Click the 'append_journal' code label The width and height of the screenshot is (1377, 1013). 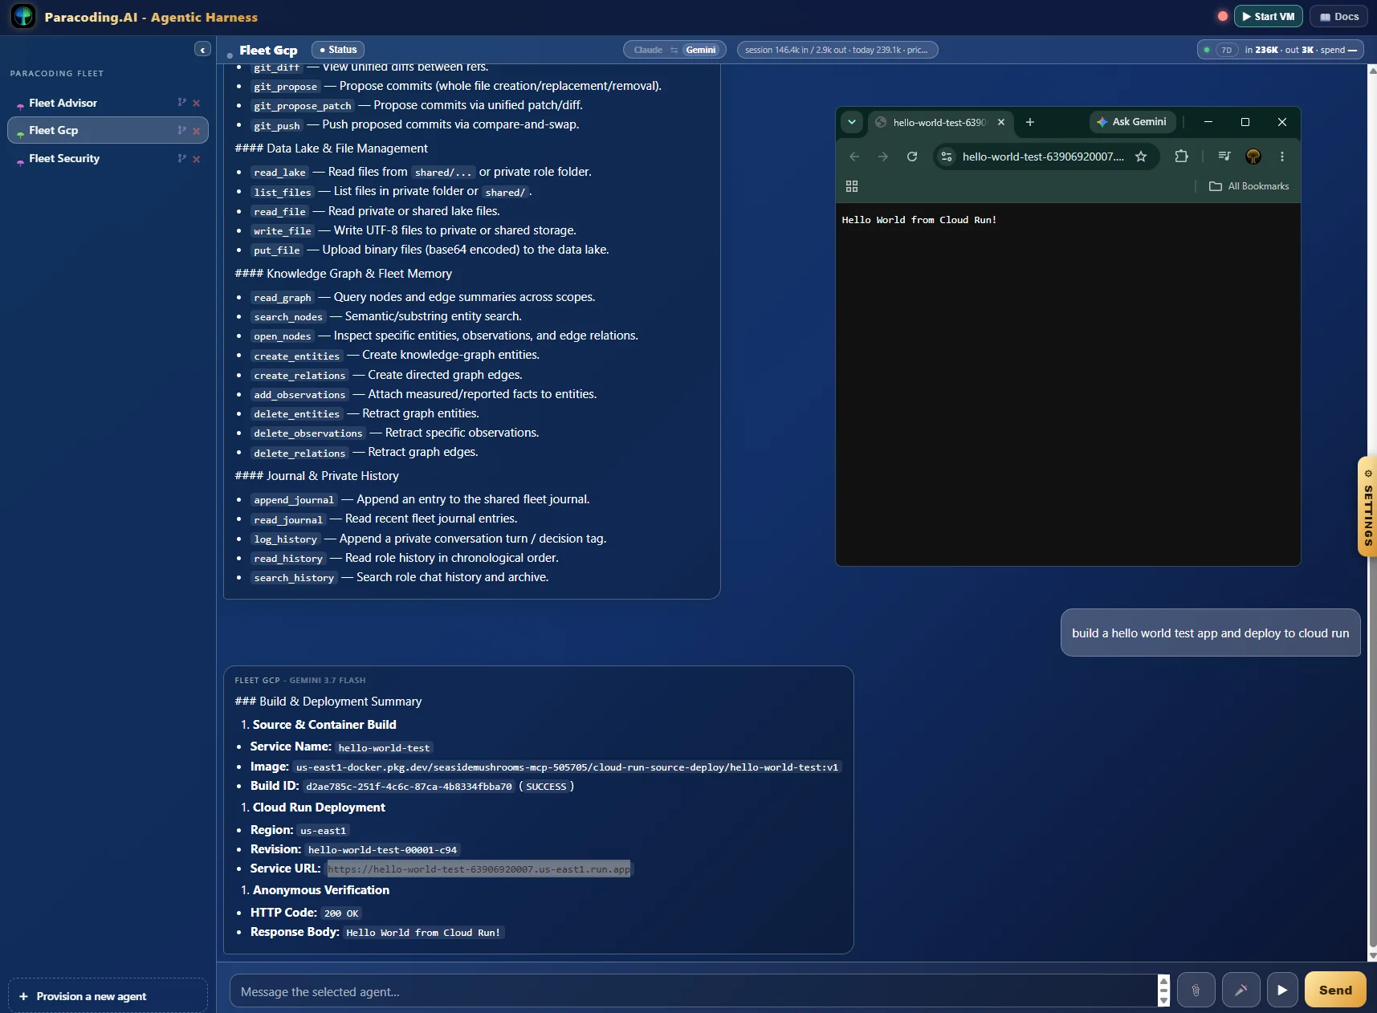[294, 500]
